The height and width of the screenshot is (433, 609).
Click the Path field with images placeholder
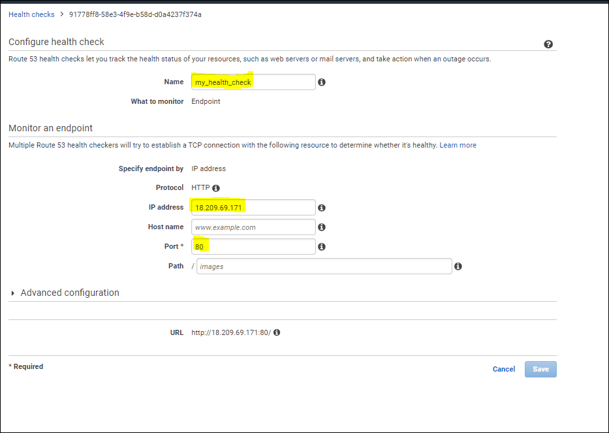coord(324,266)
